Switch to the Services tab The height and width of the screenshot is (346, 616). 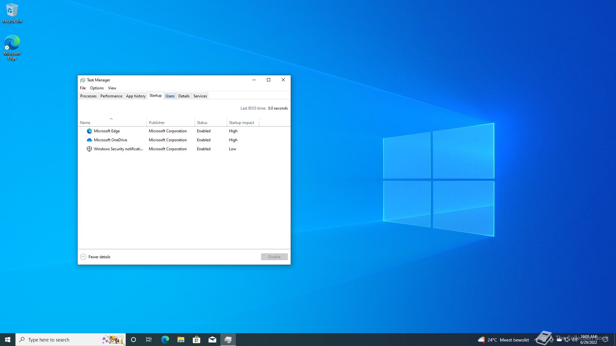click(x=200, y=96)
